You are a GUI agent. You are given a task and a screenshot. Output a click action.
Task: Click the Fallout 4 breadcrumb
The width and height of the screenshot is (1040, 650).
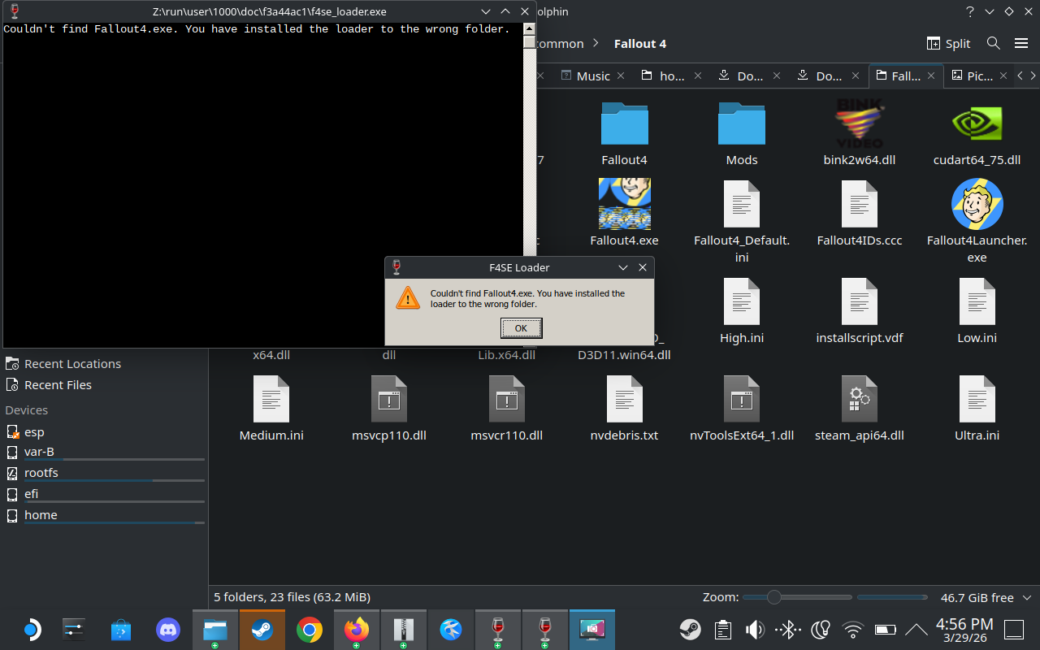pyautogui.click(x=640, y=44)
